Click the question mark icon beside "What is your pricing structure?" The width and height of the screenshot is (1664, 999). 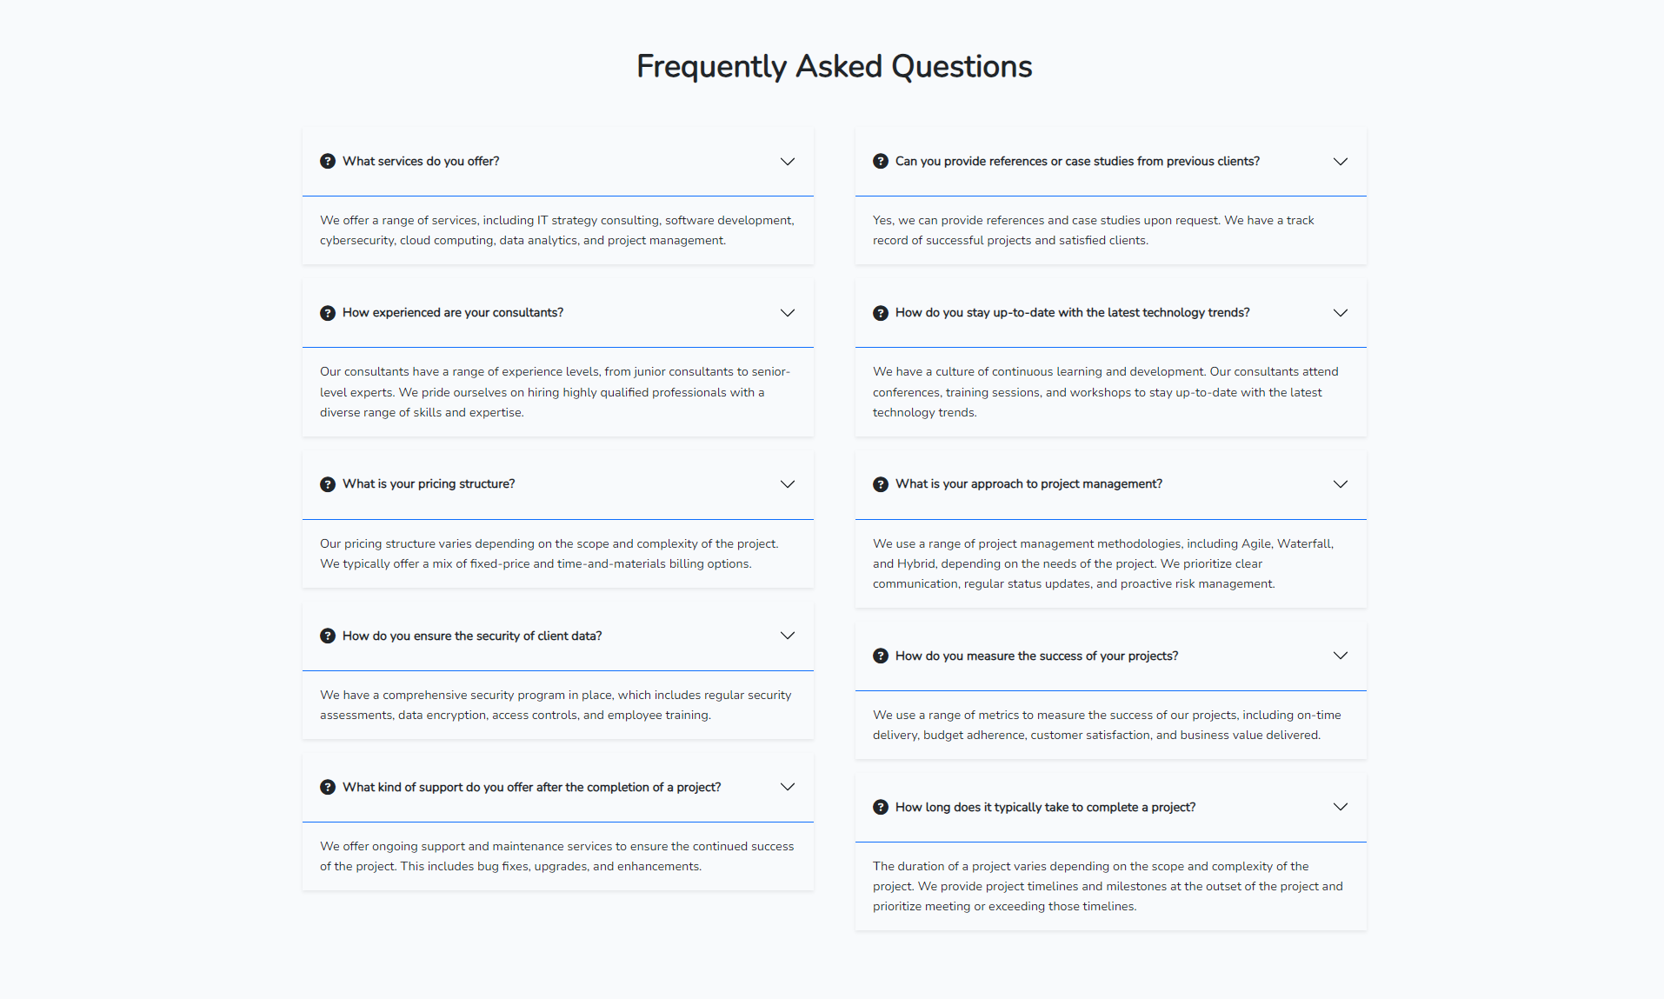[327, 484]
